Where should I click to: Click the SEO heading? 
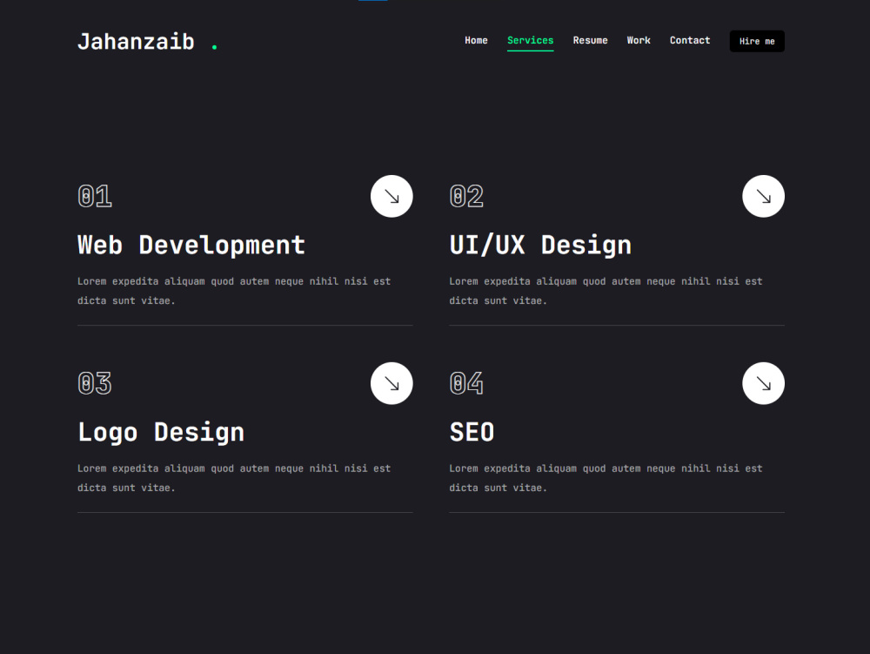coord(472,433)
